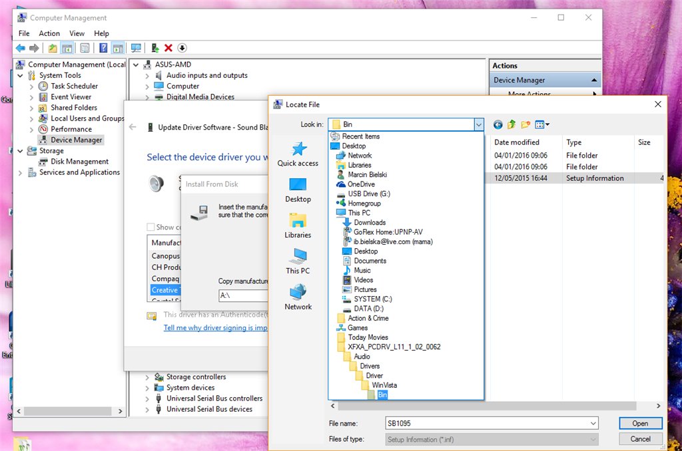Screen dimensions: 682x451
Task: Collapse the Look in dropdown arrow
Action: pyautogui.click(x=479, y=124)
